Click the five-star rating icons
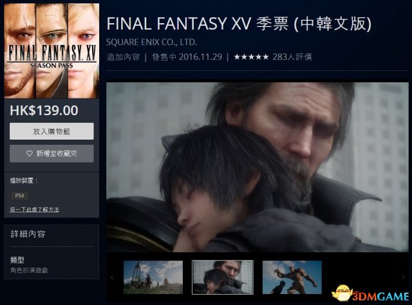Viewport: 412px width, 305px height. (x=251, y=57)
